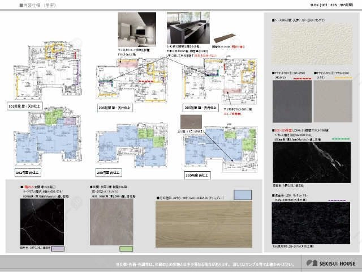
Task: Click the wood flooring sample image
Action: point(204,224)
